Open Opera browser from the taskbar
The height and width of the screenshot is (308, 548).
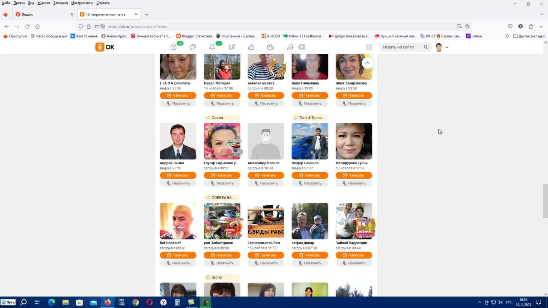(149, 302)
